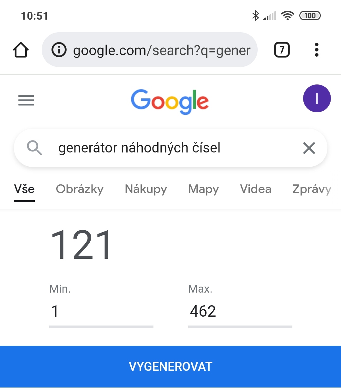The image size is (341, 391).
Task: Open Google hamburger side menu
Action: [26, 100]
